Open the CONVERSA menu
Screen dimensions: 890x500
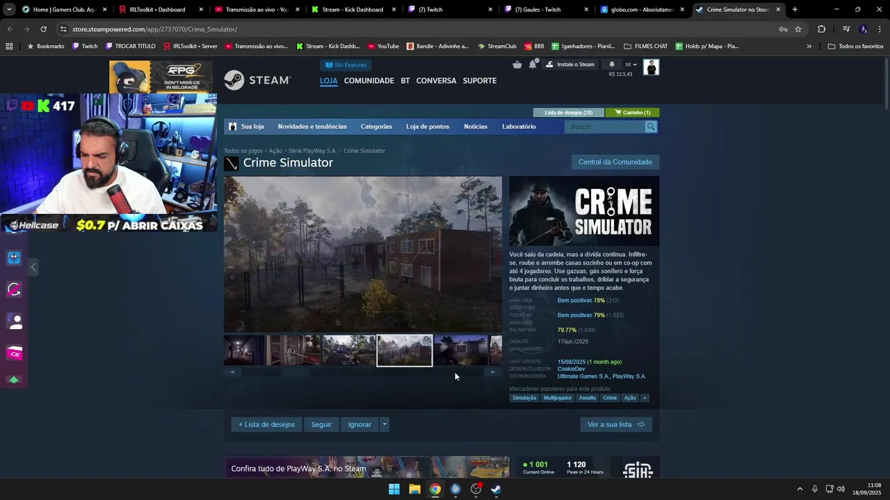pos(436,81)
